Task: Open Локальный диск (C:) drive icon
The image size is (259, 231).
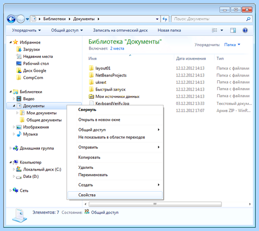Action: click(x=19, y=169)
